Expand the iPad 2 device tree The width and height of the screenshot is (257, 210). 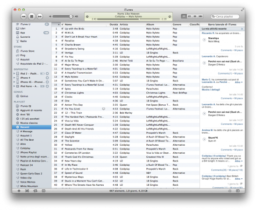pyautogui.click(x=14, y=74)
